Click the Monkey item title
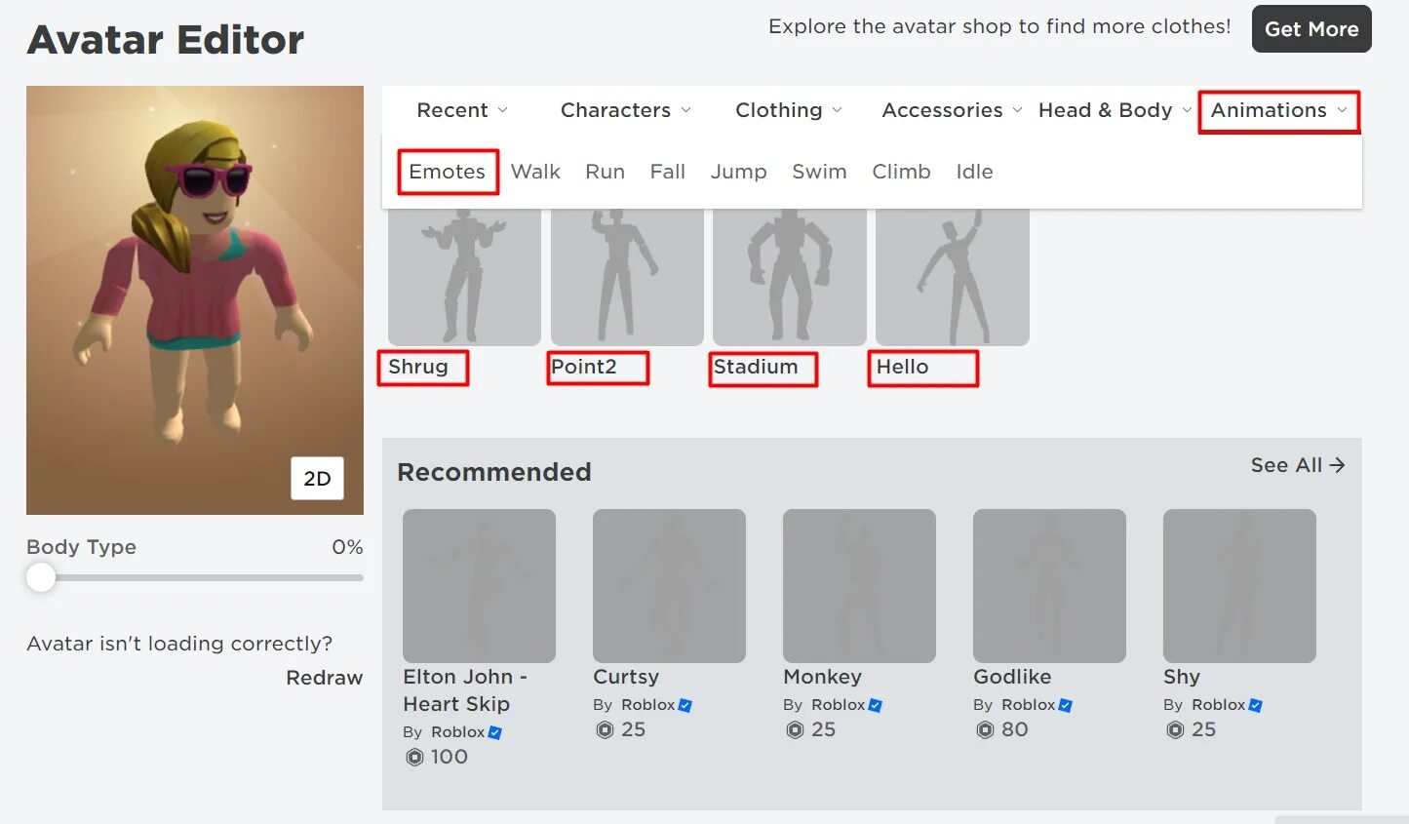Viewport: 1409px width, 824px height. coord(822,677)
